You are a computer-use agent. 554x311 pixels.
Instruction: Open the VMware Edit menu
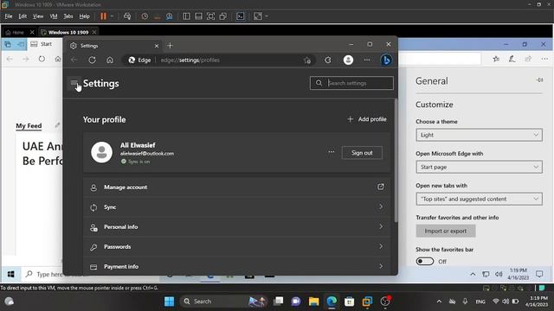(x=23, y=16)
